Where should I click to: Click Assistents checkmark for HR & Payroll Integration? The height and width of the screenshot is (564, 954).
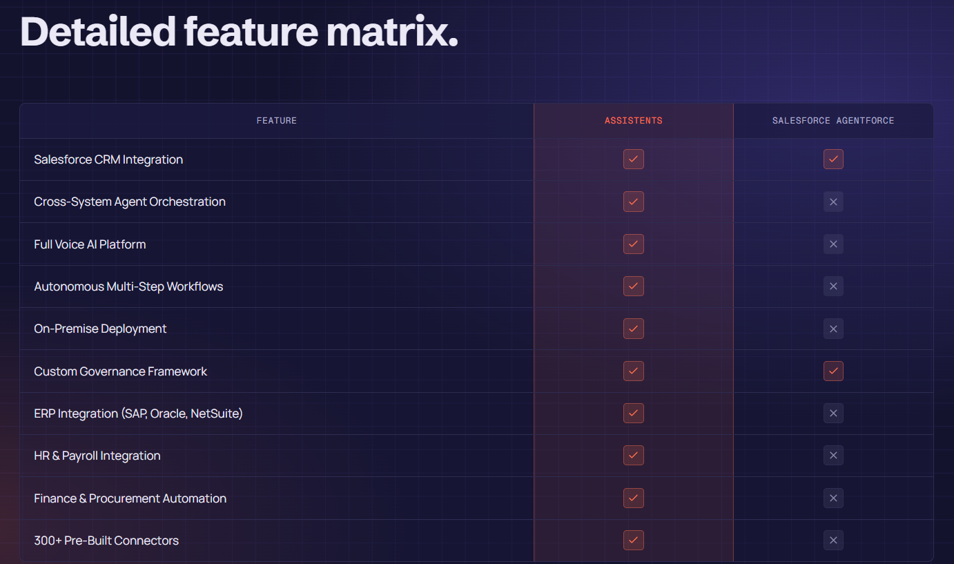coord(634,456)
